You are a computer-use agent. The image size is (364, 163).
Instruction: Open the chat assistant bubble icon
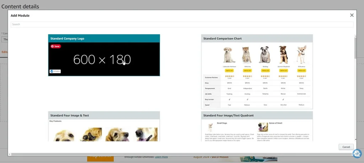tap(357, 153)
